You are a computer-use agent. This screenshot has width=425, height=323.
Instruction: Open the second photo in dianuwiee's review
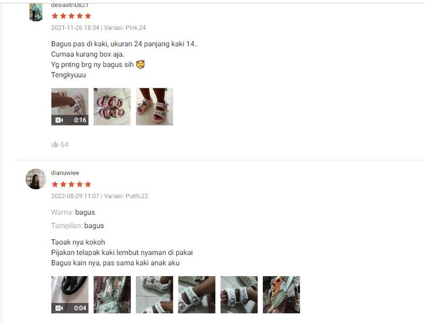coord(112,295)
